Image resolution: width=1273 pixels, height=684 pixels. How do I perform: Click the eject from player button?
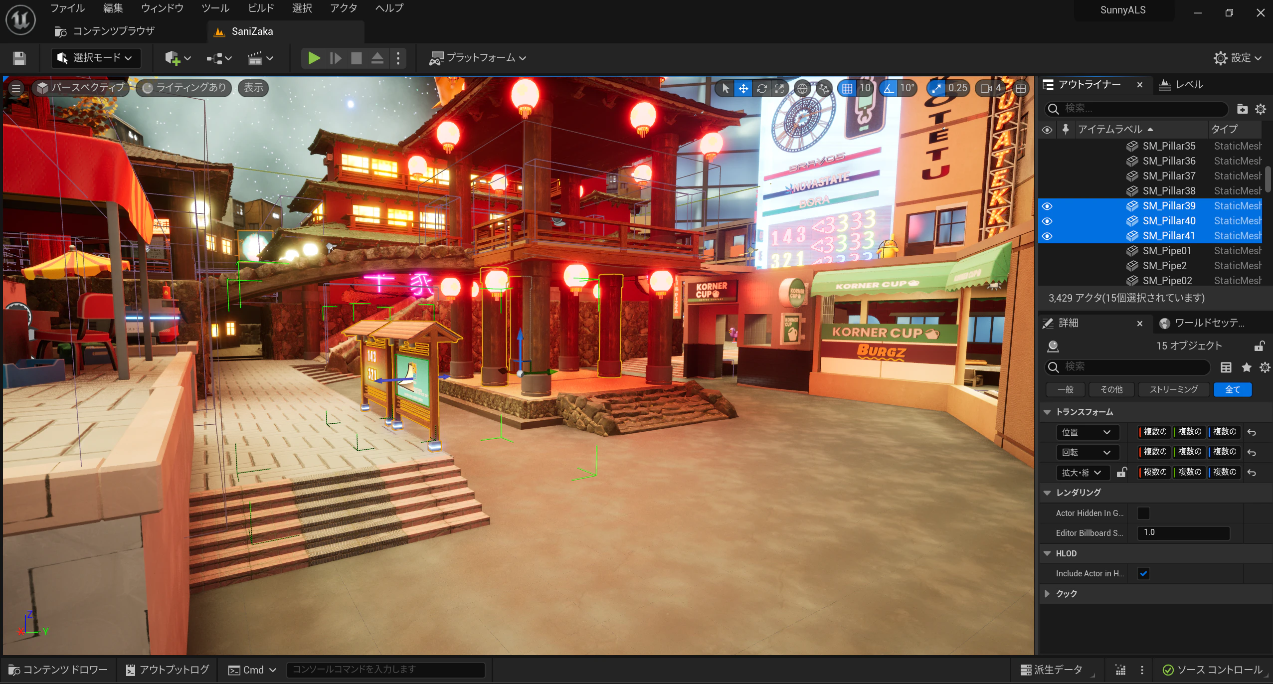tap(377, 58)
